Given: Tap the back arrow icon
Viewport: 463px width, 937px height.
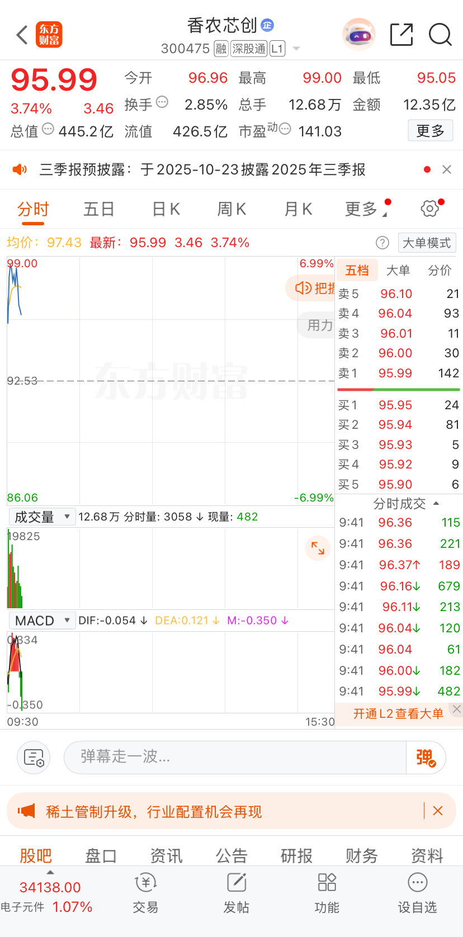Looking at the screenshot, I should pos(22,35).
